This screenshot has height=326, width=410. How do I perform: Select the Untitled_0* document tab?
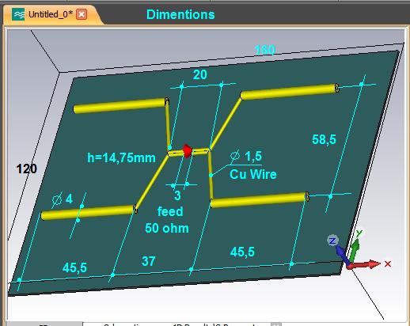pos(50,14)
